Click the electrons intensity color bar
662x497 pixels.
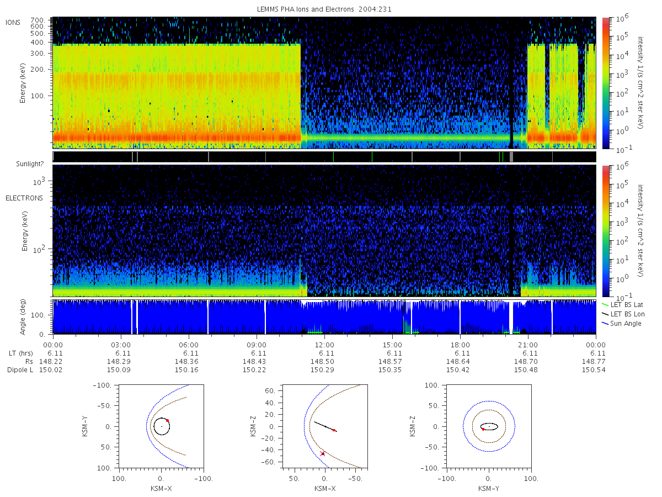tap(605, 231)
